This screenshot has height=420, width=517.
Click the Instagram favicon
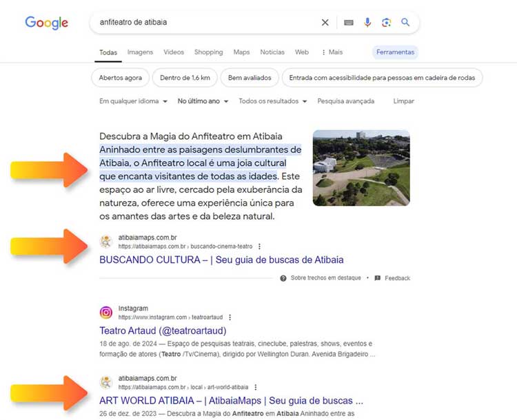pos(106,313)
